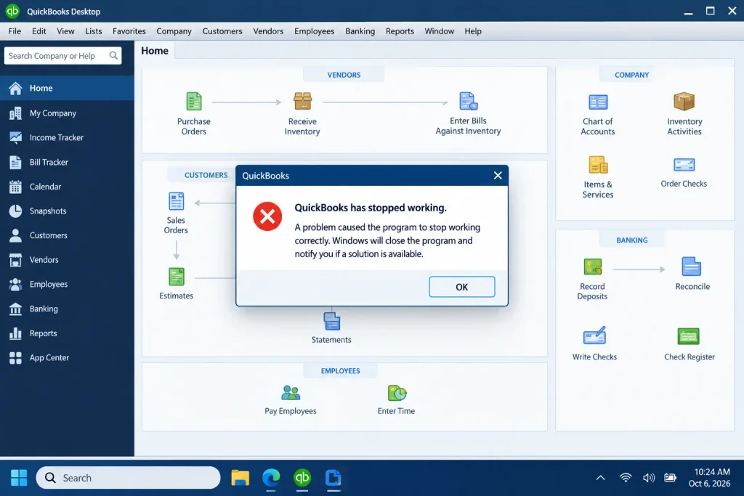This screenshot has width=744, height=496.
Task: Open the Windows Start menu
Action: [19, 478]
